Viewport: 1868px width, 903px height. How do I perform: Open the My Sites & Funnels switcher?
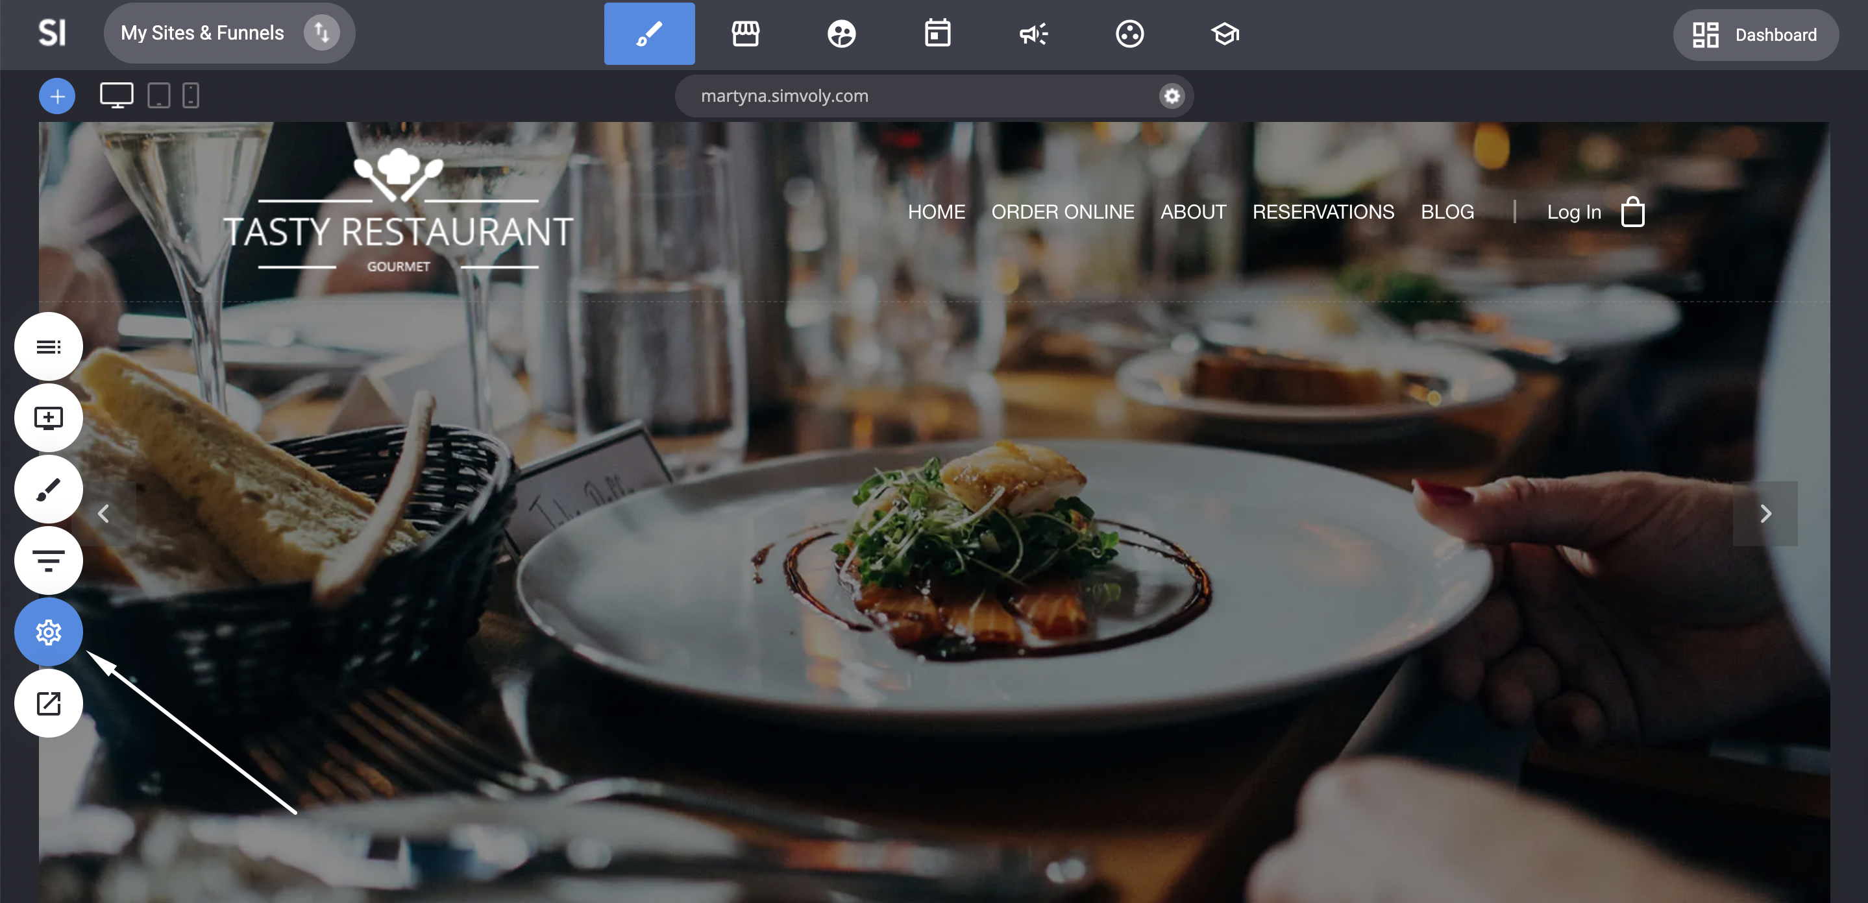click(x=229, y=33)
